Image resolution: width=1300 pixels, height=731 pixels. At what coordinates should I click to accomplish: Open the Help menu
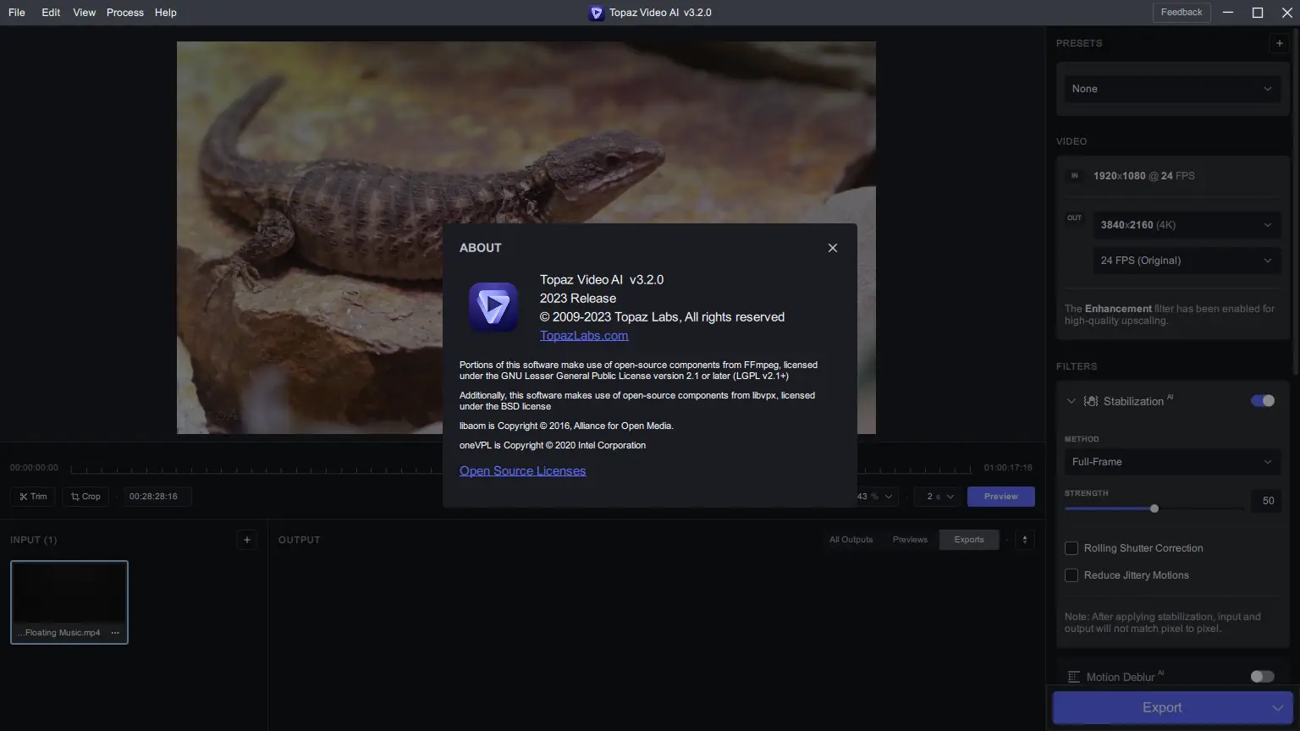(x=166, y=13)
